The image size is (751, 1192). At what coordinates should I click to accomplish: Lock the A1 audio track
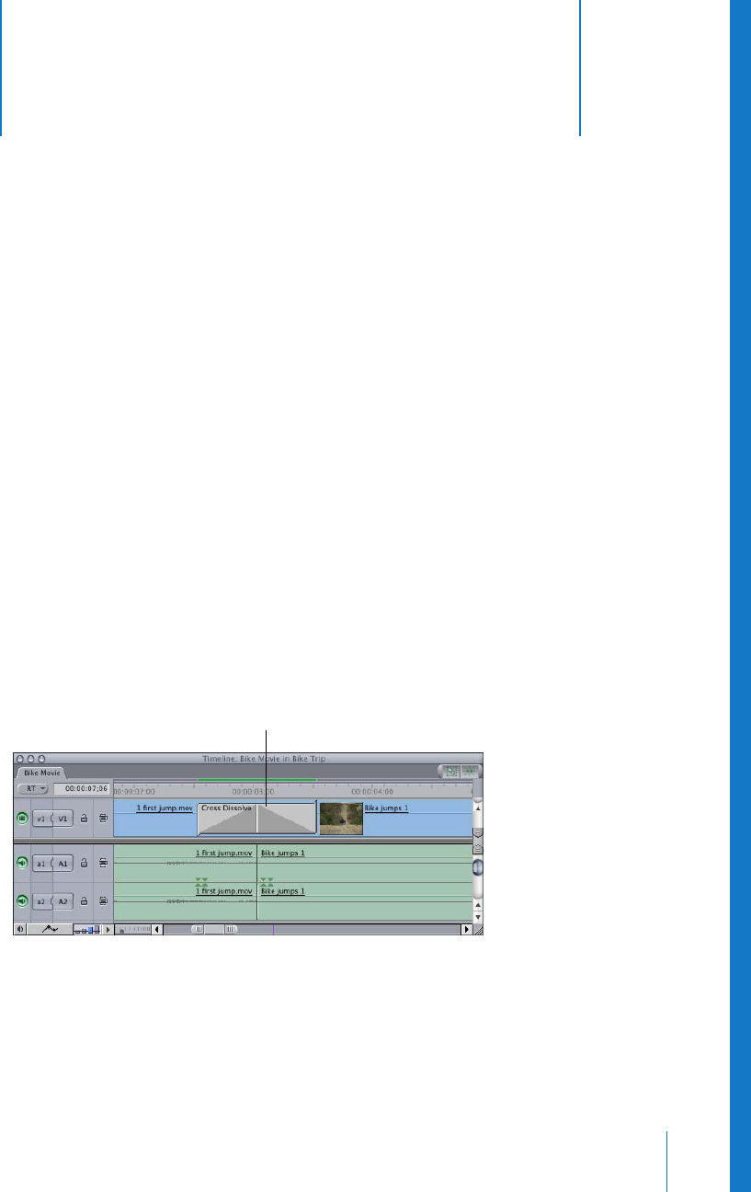84,863
